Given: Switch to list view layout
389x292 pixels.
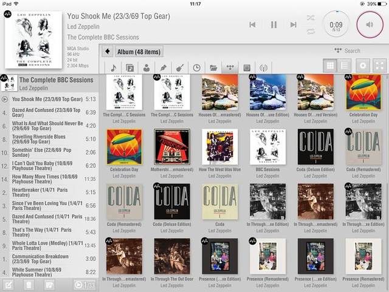Looking at the screenshot, I should pyautogui.click(x=345, y=66).
